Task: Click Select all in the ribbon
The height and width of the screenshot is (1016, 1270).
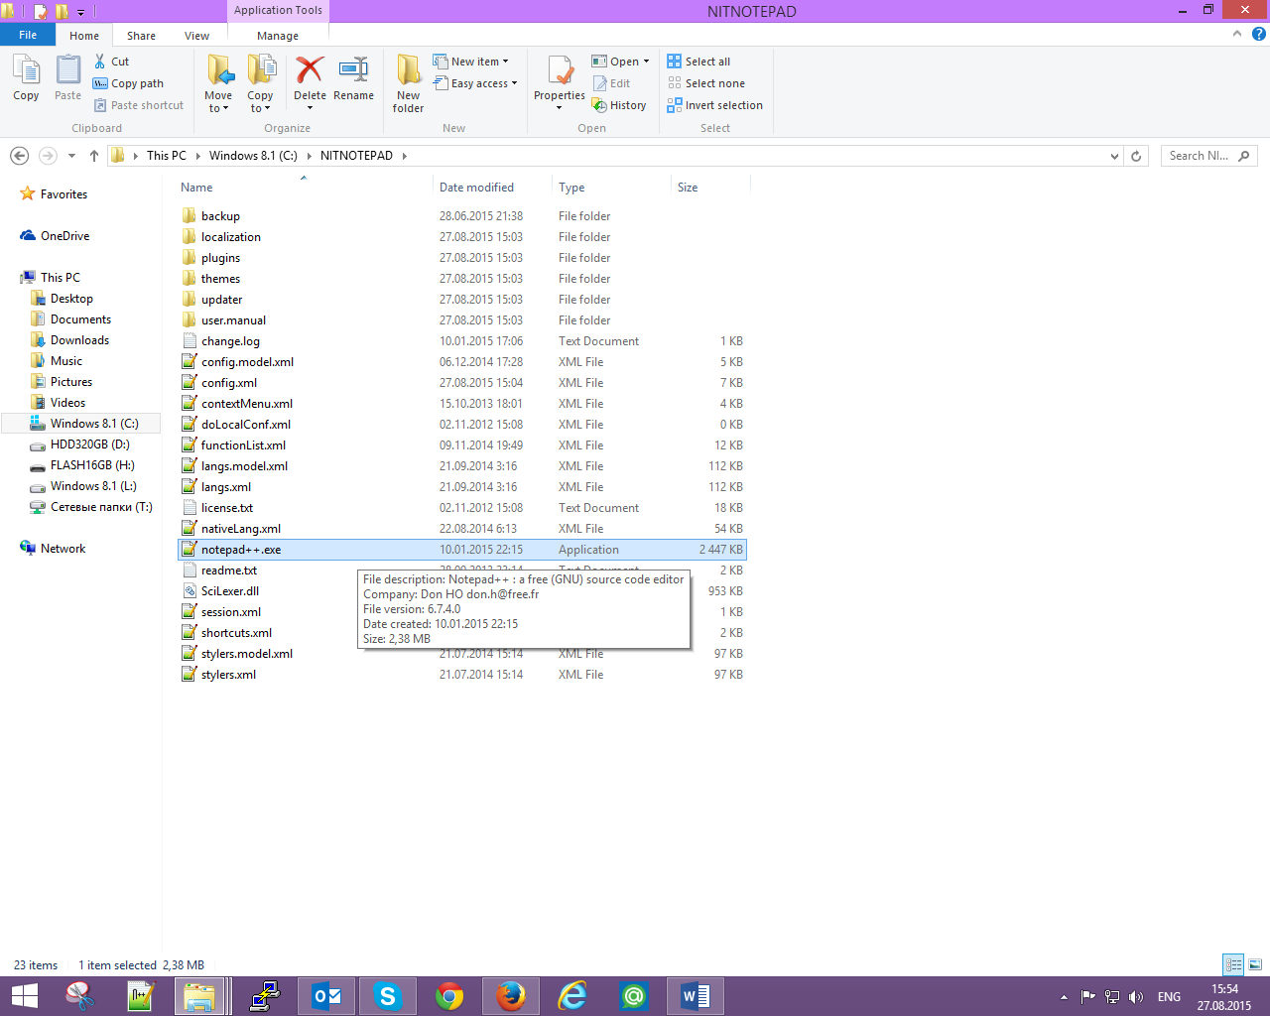Action: 698,62
